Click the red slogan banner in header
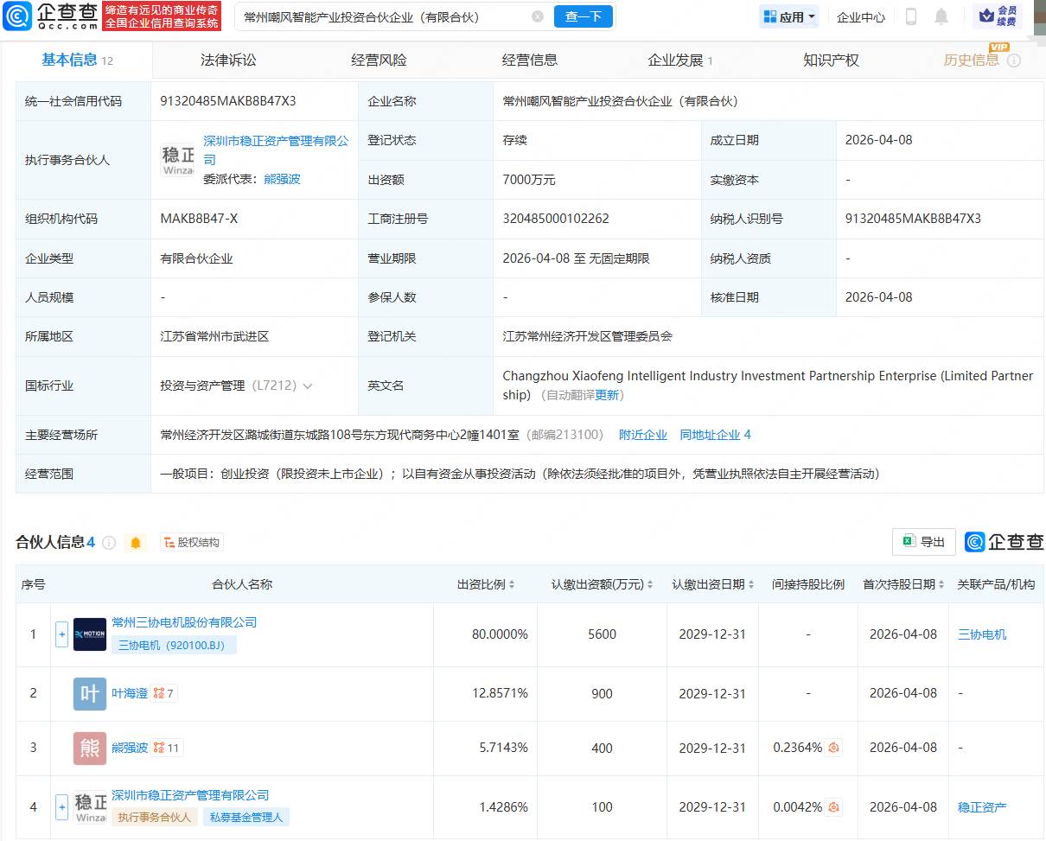Viewport: 1046px width, 841px height. 162,16
